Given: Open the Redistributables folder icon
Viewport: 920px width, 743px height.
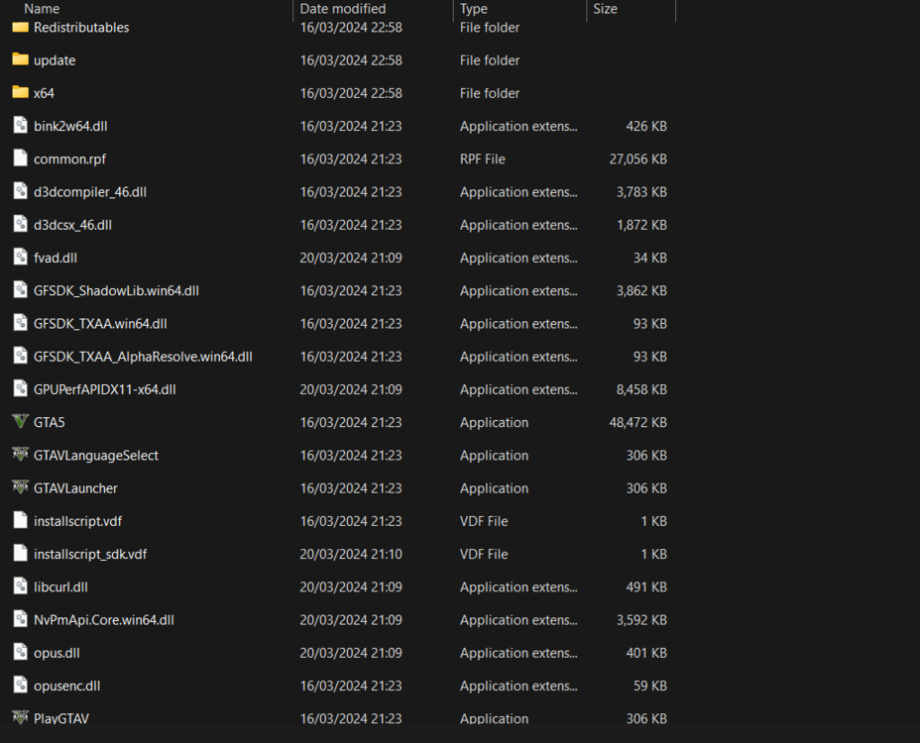Looking at the screenshot, I should 20,28.
